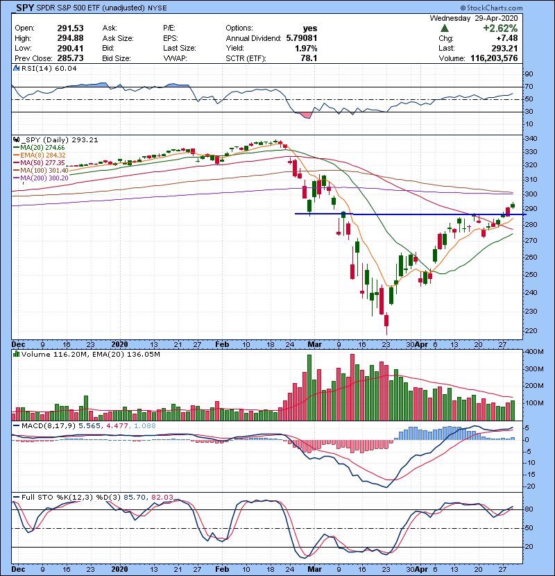This screenshot has height=576, width=555.
Task: Click the green up-triangle change indicator
Action: [445, 28]
